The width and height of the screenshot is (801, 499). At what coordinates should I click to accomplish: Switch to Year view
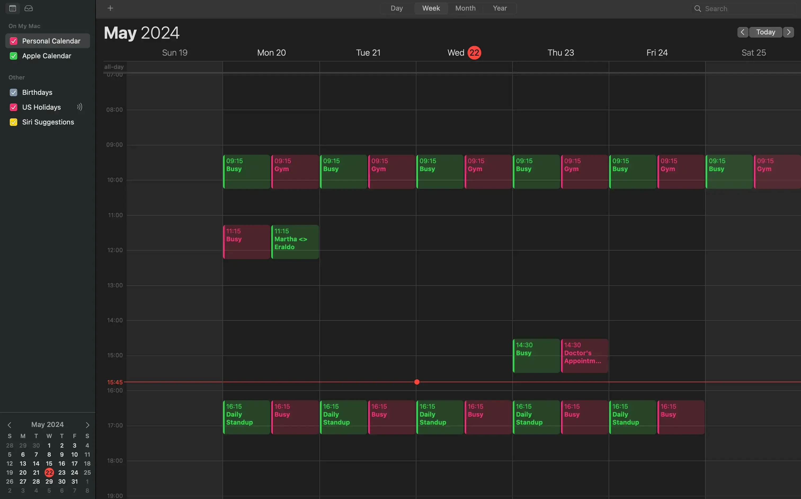click(499, 8)
